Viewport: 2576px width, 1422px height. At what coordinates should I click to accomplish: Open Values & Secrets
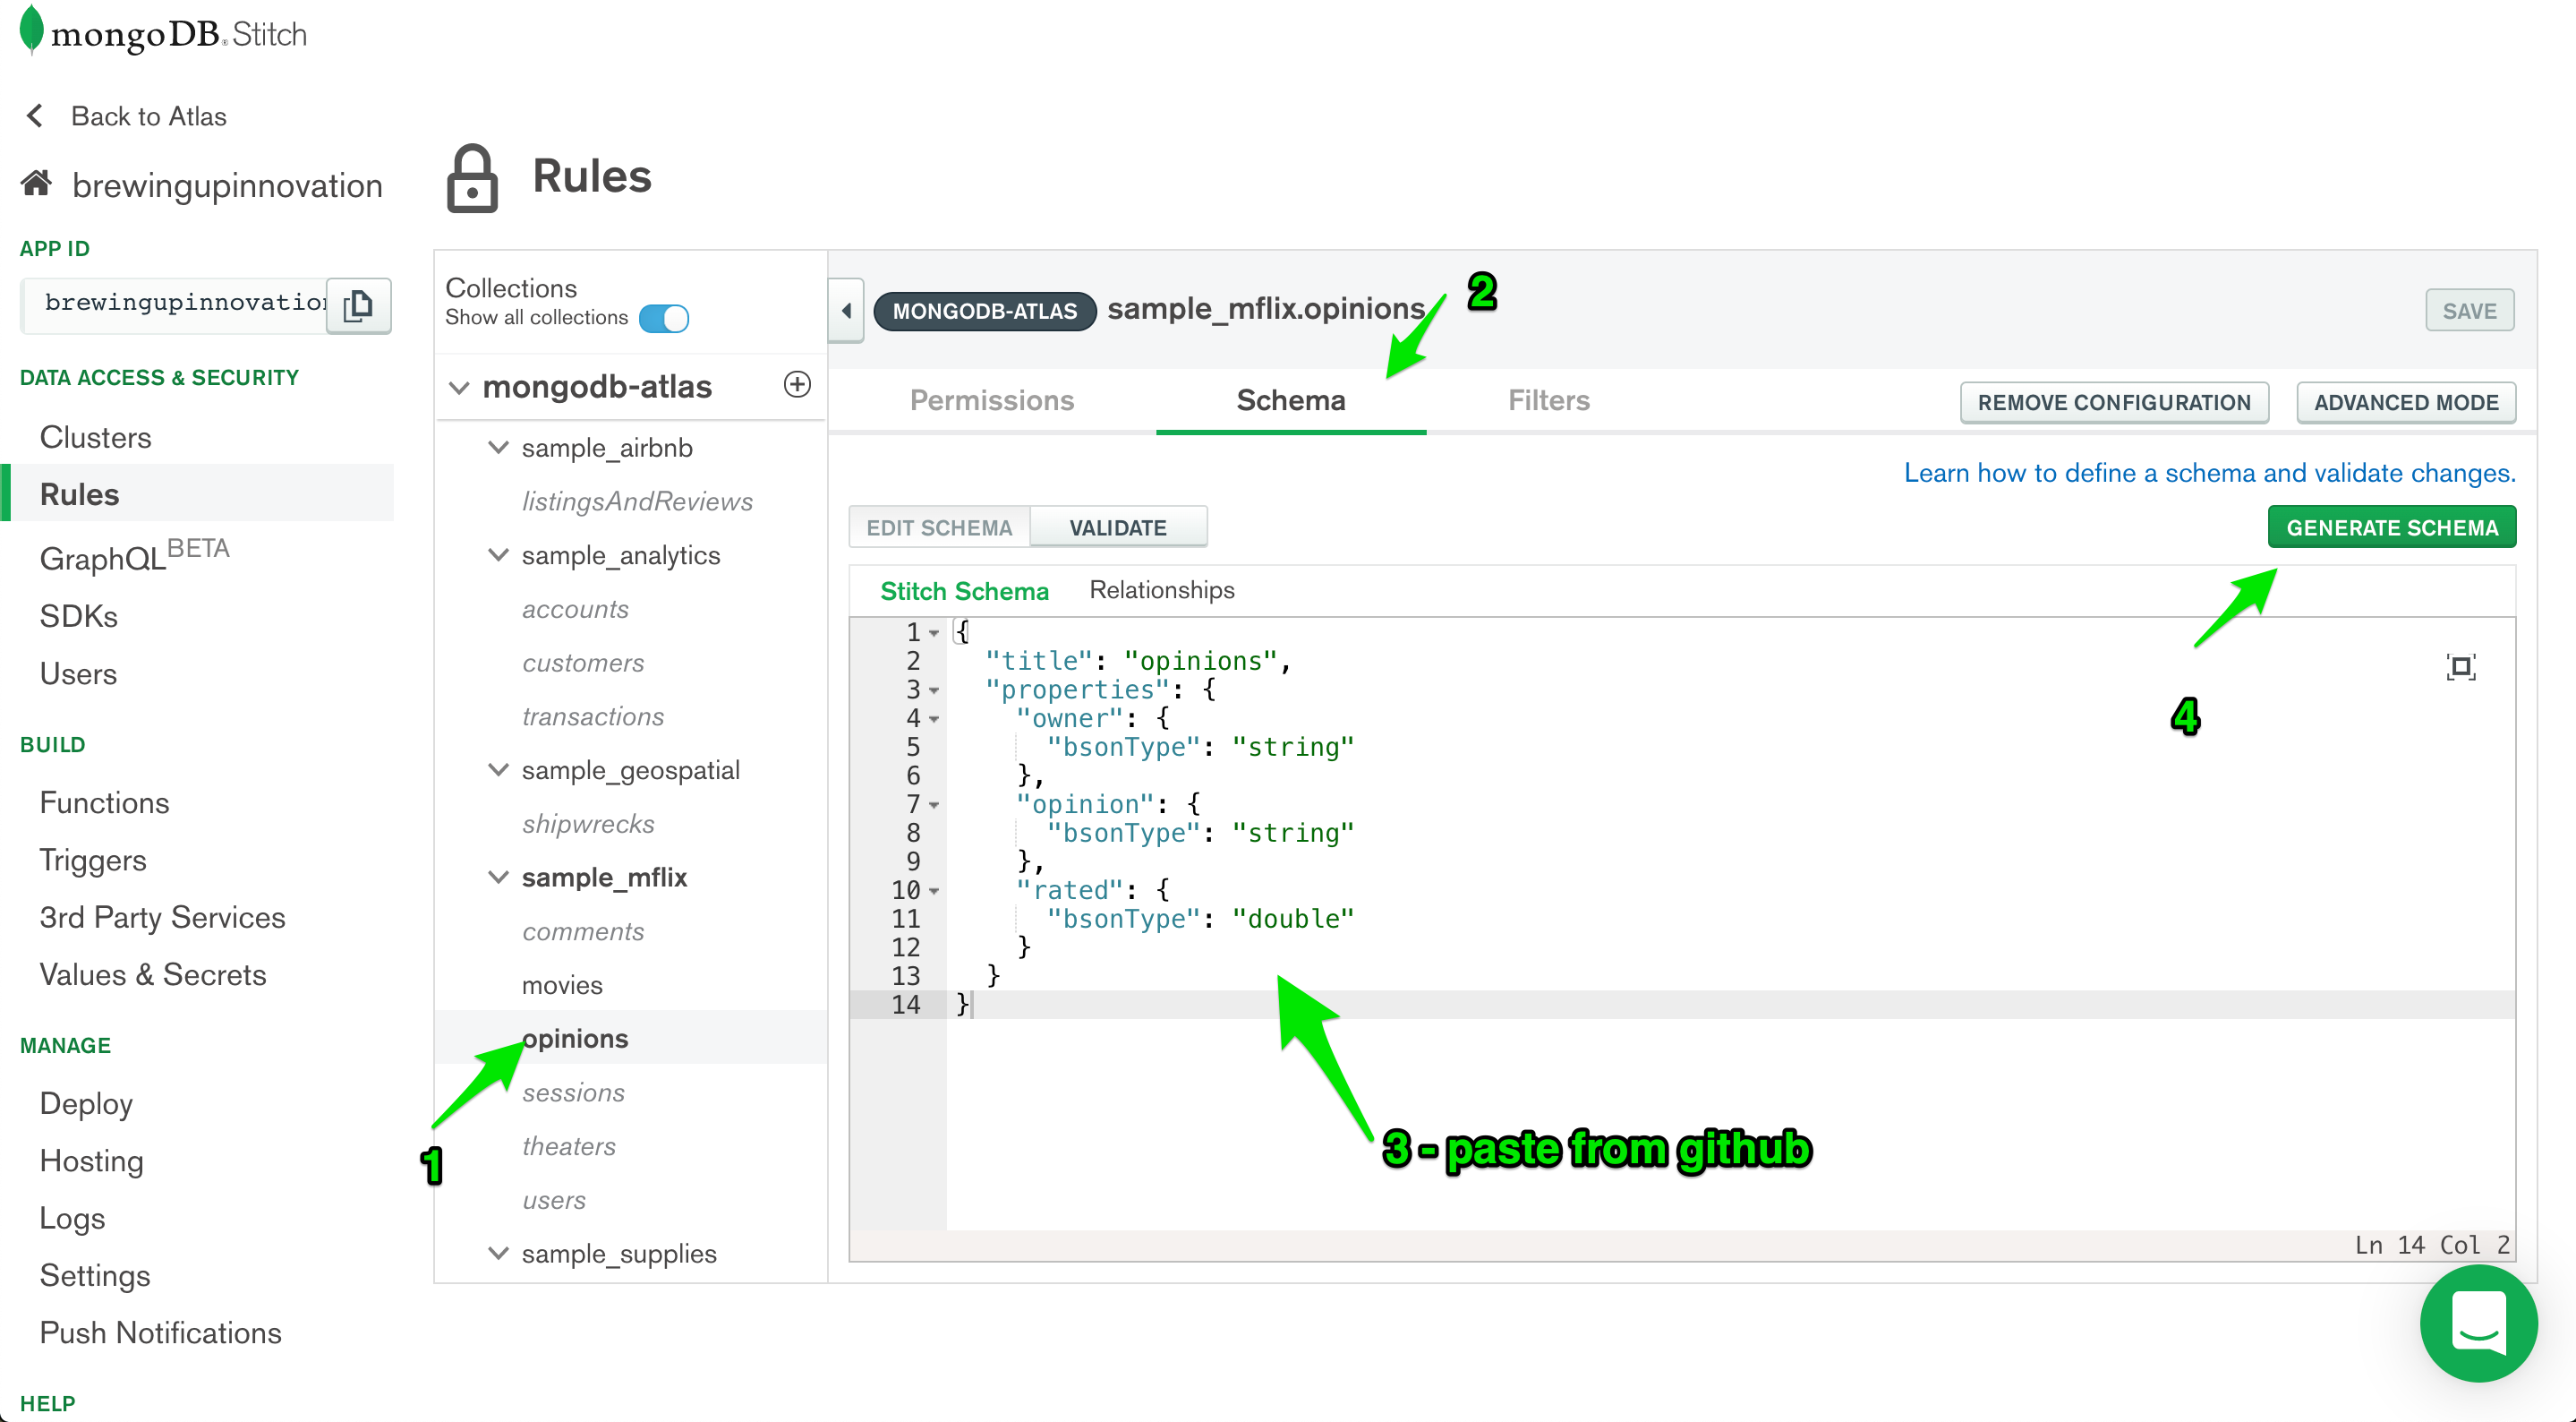tap(153, 974)
